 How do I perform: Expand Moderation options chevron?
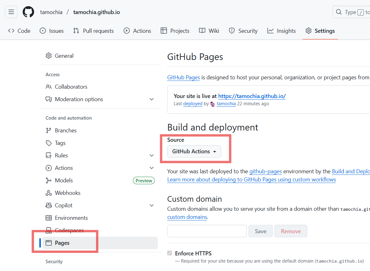tap(152, 99)
